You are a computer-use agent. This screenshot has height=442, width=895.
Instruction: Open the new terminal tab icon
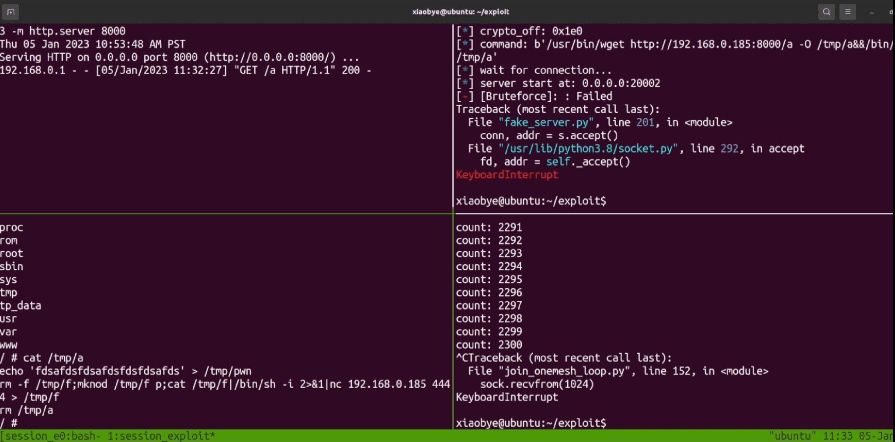point(10,12)
